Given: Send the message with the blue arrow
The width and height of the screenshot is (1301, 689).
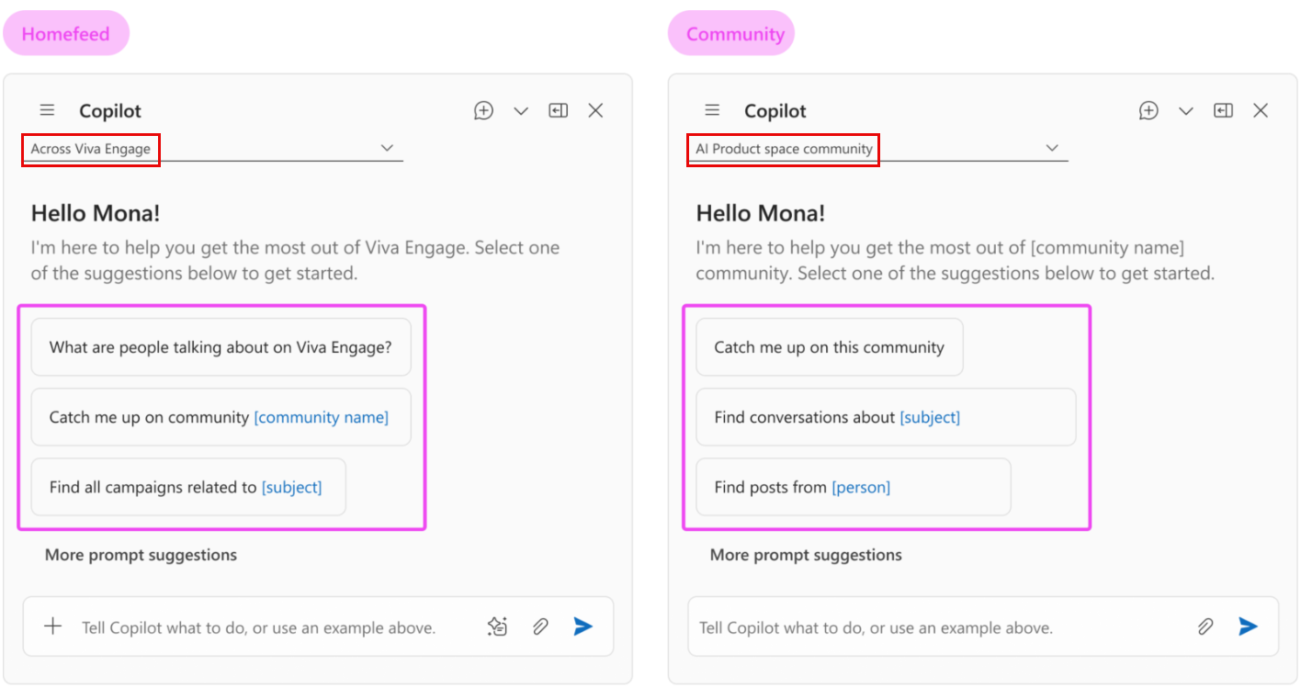Looking at the screenshot, I should click(583, 626).
